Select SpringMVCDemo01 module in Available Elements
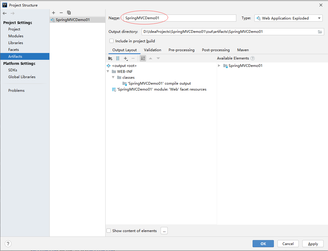Image resolution: width=328 pixels, height=251 pixels. point(245,66)
